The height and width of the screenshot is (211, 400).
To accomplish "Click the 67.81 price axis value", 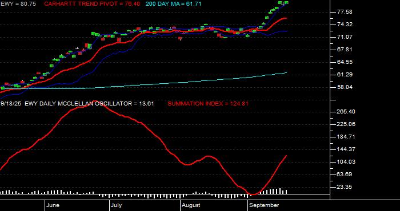I will coord(345,50).
